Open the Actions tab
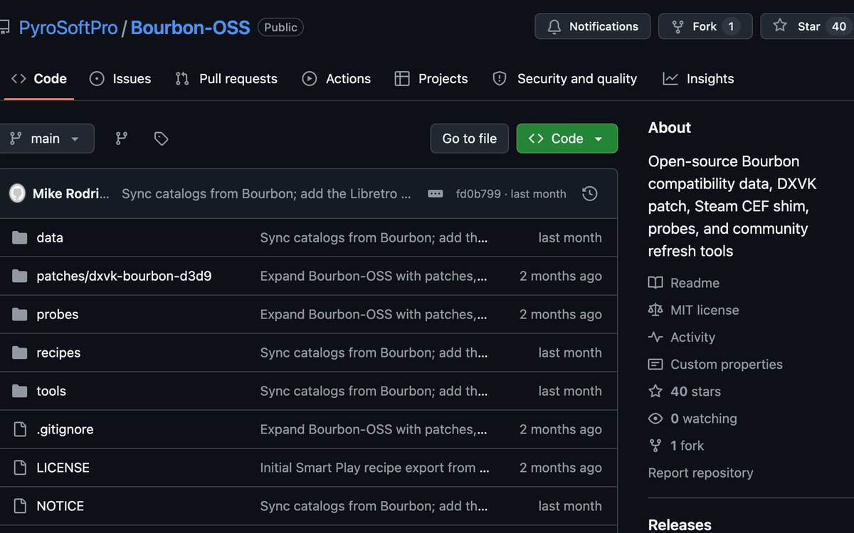Viewport: 854px width, 533px height. 337,79
